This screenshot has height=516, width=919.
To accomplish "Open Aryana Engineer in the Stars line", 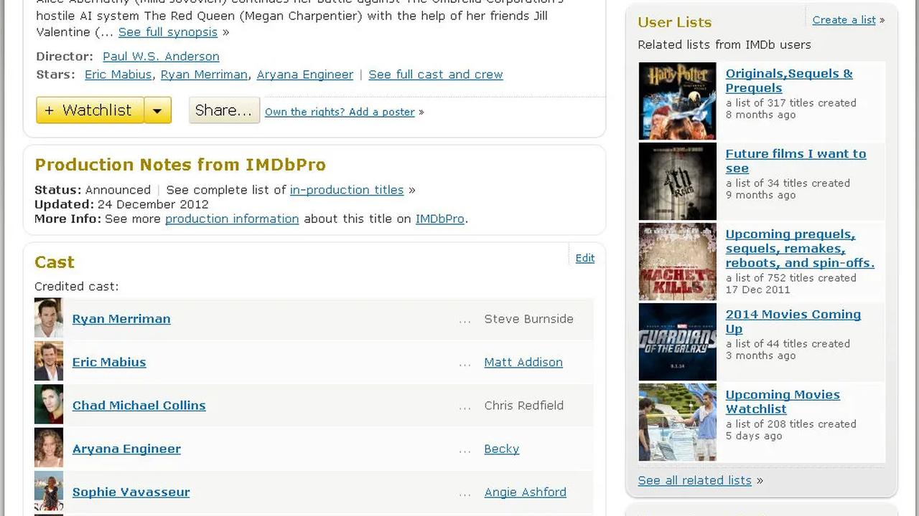I will pos(305,75).
